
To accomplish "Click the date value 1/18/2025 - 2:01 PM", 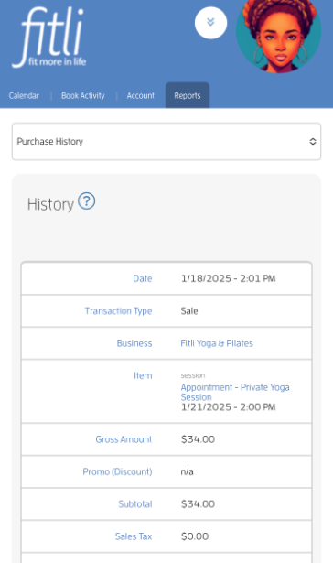I will pos(228,278).
